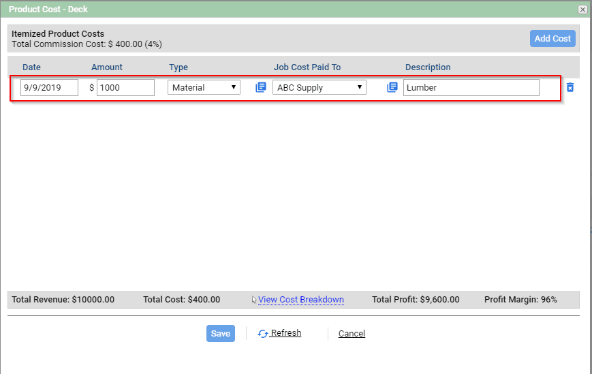Click the Job Cost Paid To header
Image resolution: width=592 pixels, height=374 pixels.
[307, 67]
